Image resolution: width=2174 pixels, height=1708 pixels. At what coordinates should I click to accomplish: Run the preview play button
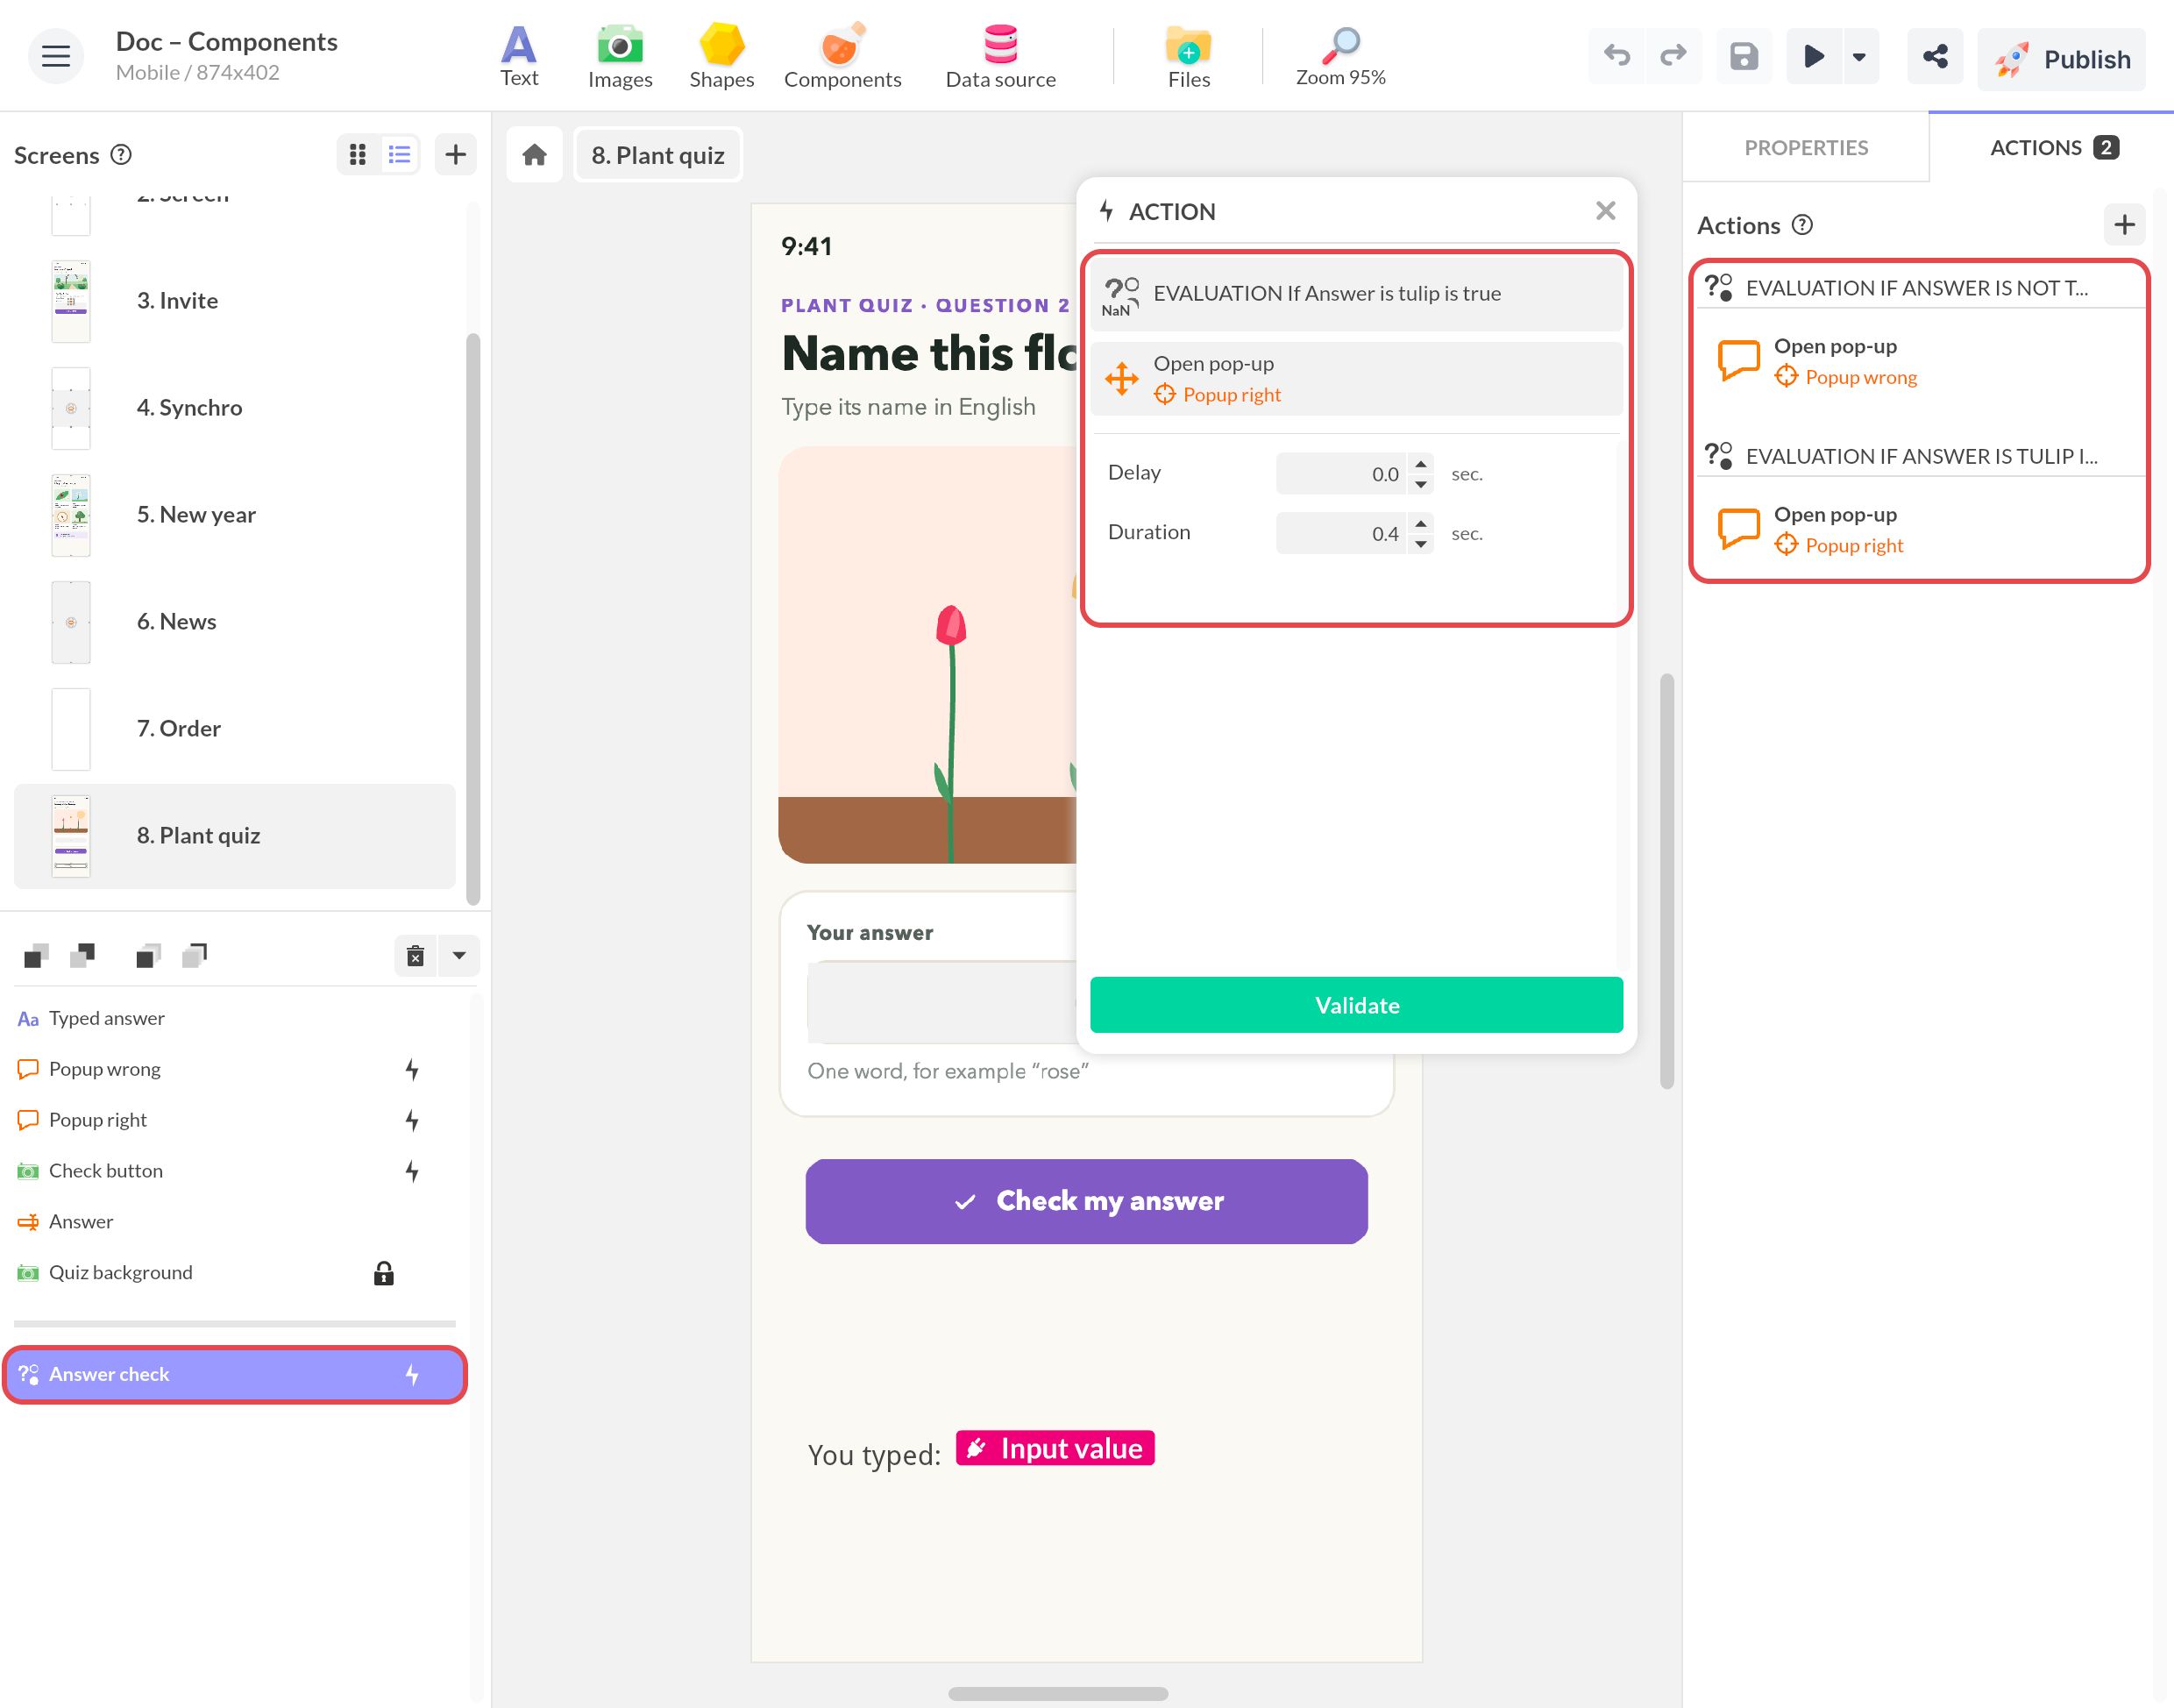tap(1813, 57)
